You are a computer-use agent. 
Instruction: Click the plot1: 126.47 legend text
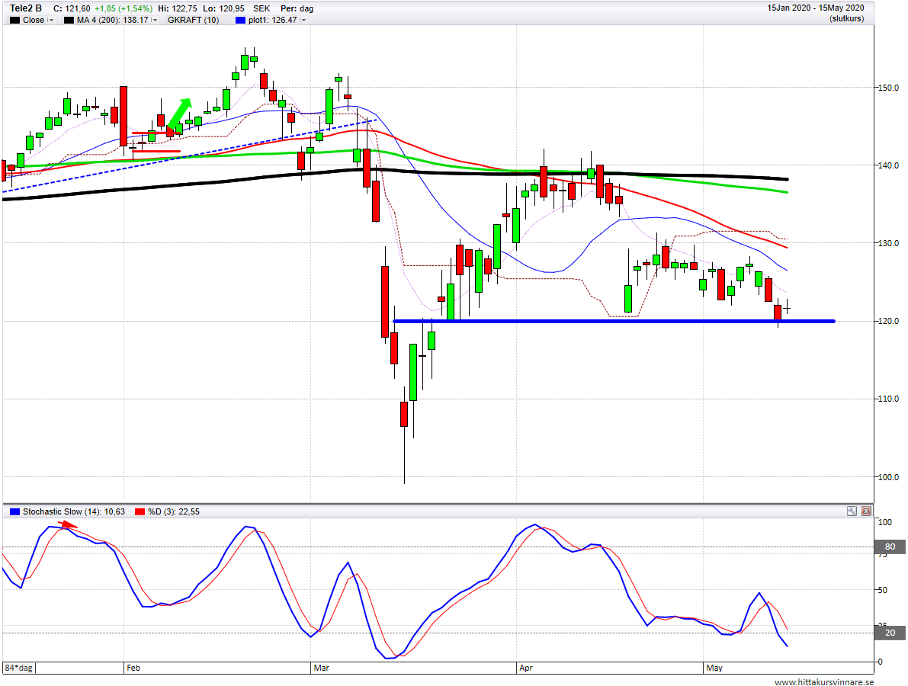[x=272, y=20]
